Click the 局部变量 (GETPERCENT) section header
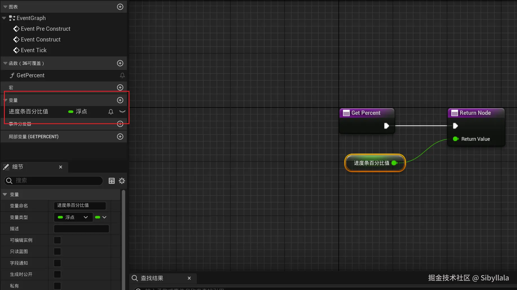Screen dimensions: 517x290 (64, 137)
